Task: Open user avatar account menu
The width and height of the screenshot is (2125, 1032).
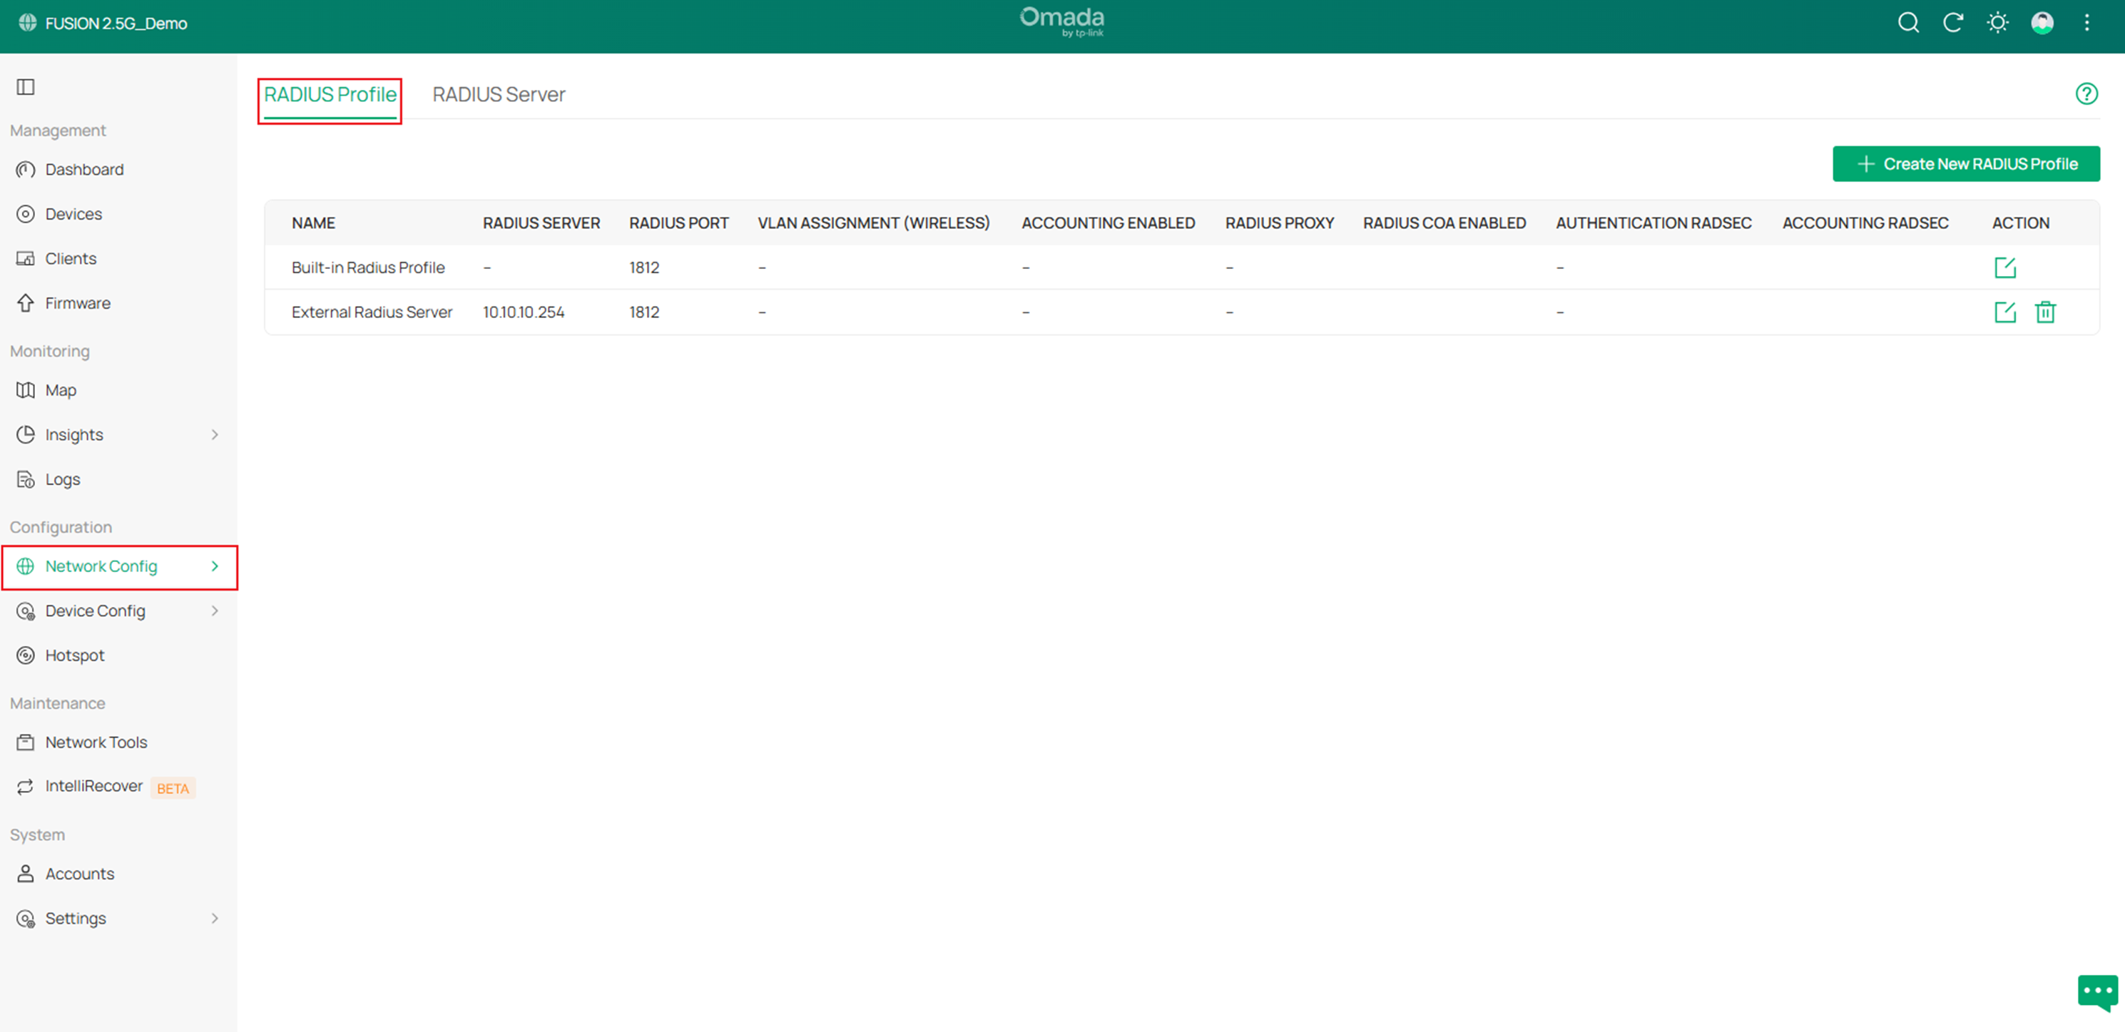Action: [2042, 23]
